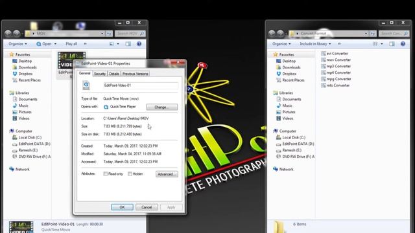Switch to the Security tab

[100, 74]
